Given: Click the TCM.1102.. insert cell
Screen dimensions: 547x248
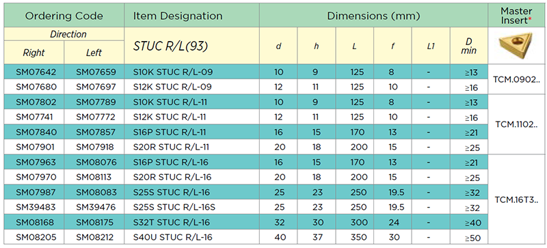Looking at the screenshot, I should (x=517, y=124).
